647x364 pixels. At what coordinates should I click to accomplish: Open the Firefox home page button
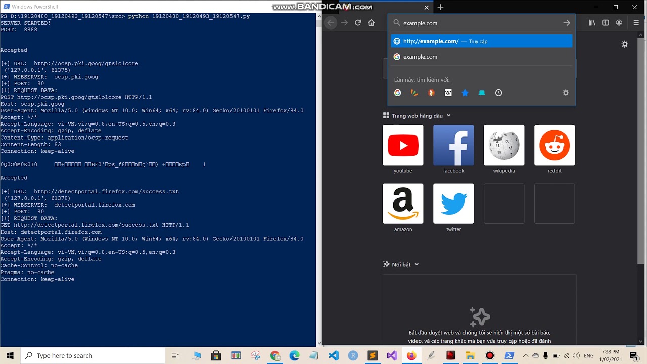[x=372, y=23]
